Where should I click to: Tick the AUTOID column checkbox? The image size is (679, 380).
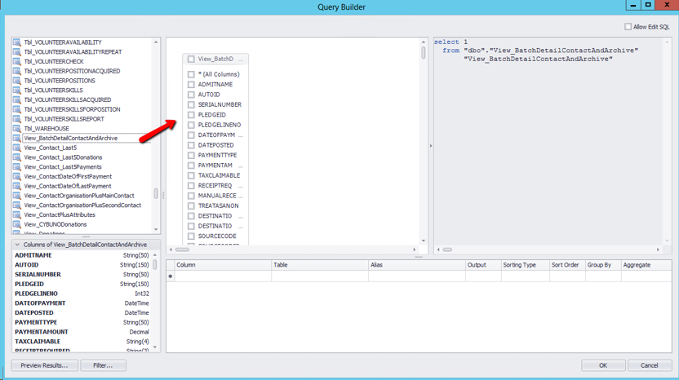click(191, 95)
